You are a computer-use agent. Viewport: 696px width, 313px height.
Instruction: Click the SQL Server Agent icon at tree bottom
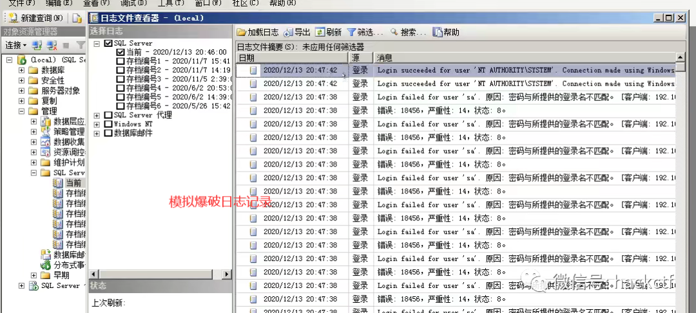coord(34,285)
